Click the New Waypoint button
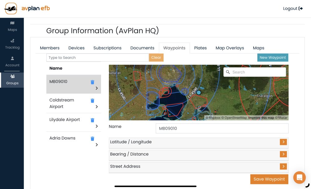The width and height of the screenshot is (311, 189). [273, 58]
